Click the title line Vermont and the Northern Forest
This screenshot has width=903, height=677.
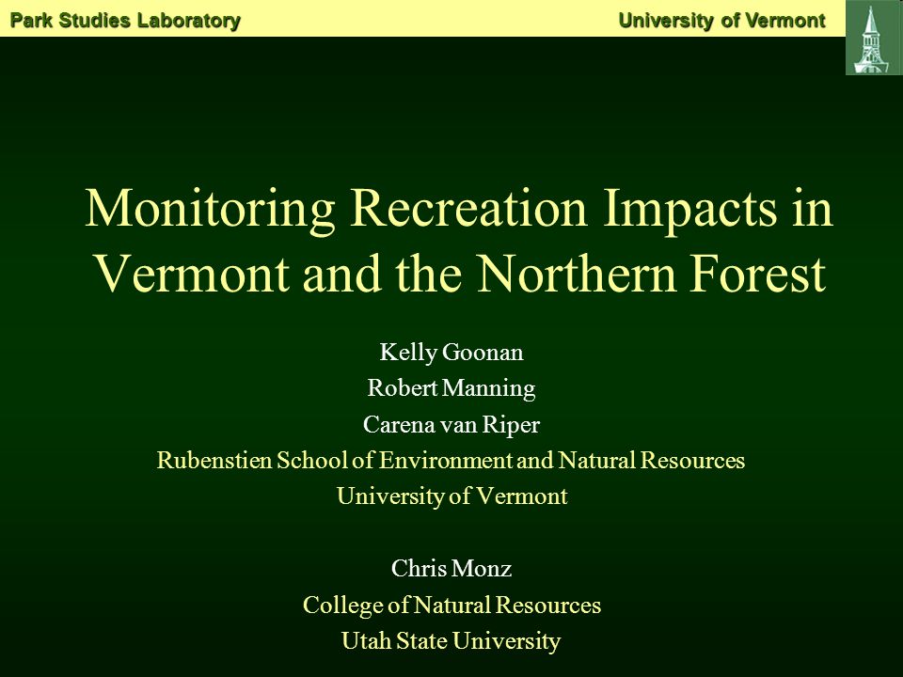coord(461,275)
